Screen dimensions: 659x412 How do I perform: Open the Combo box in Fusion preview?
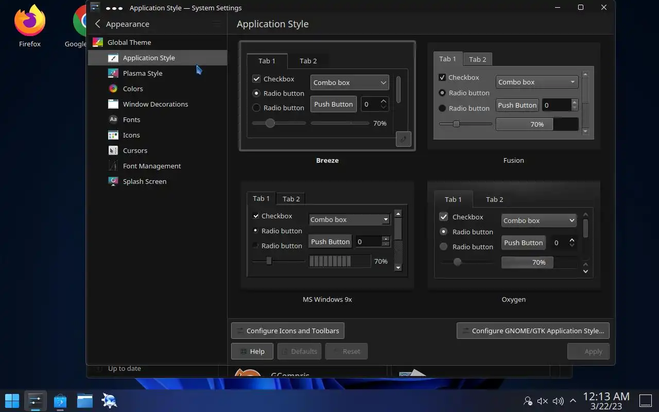[x=537, y=82]
